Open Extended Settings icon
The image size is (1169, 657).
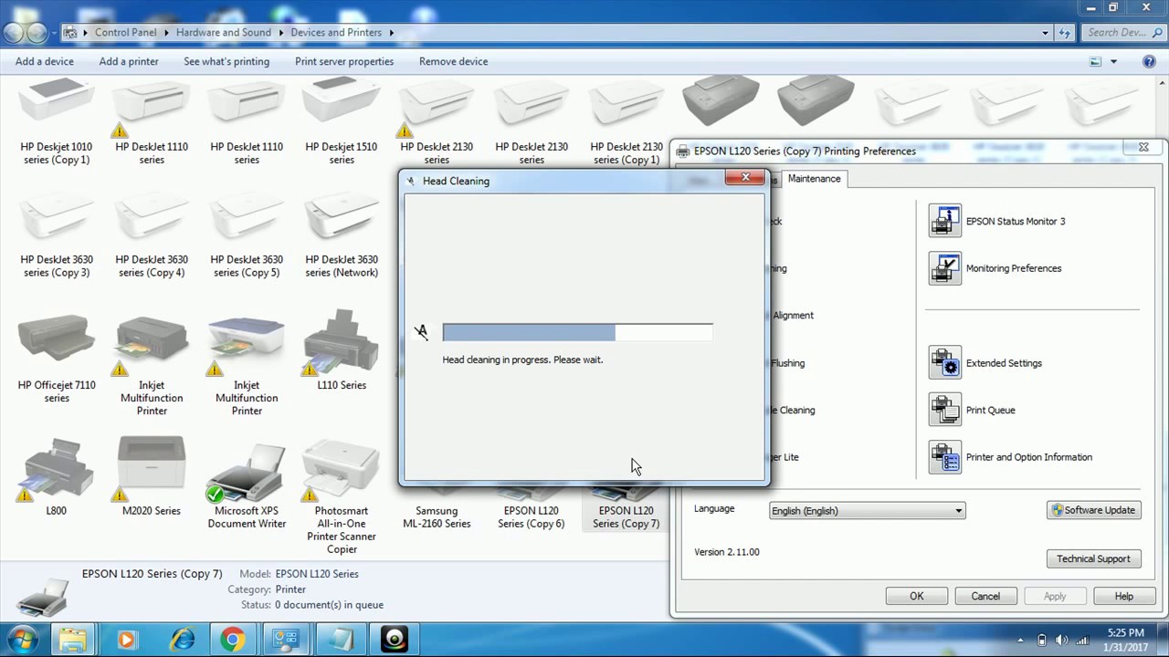[945, 363]
